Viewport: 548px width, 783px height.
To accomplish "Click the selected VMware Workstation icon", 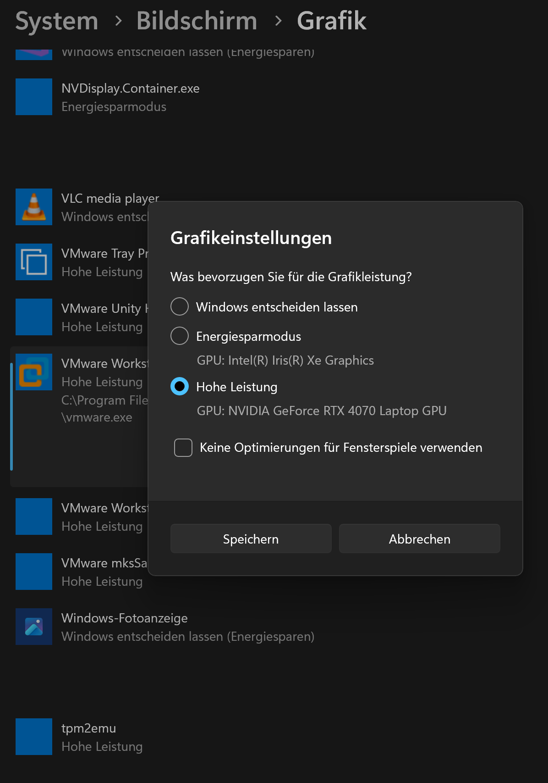I will (34, 372).
